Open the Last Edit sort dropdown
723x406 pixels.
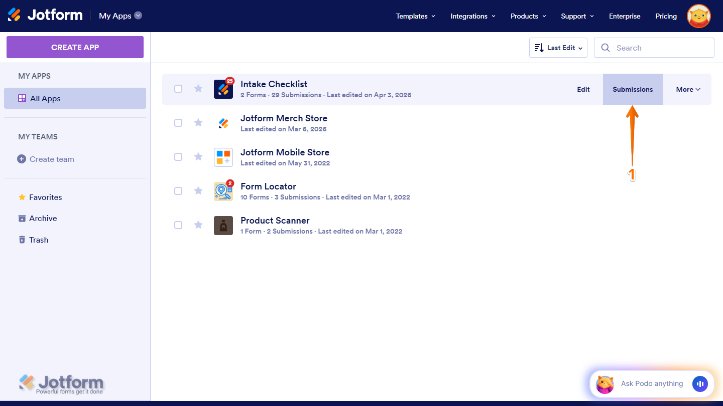558,47
